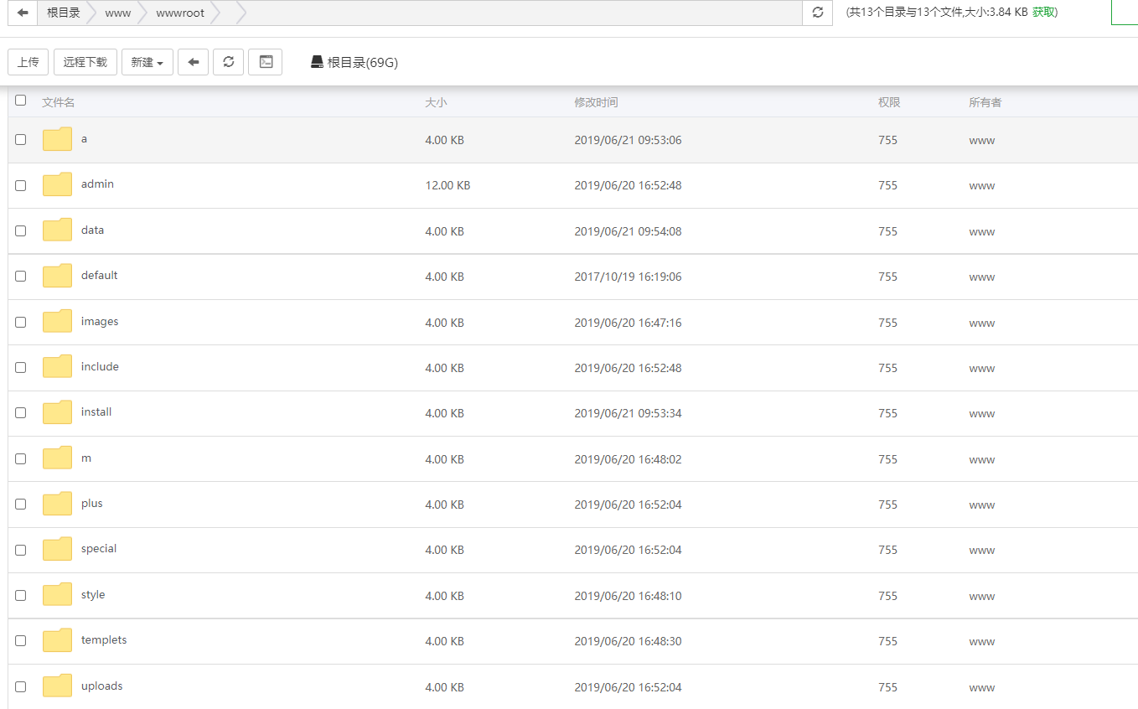Go to 根目录 in the breadcrumb
Screen dimensions: 1138x709
[64, 13]
